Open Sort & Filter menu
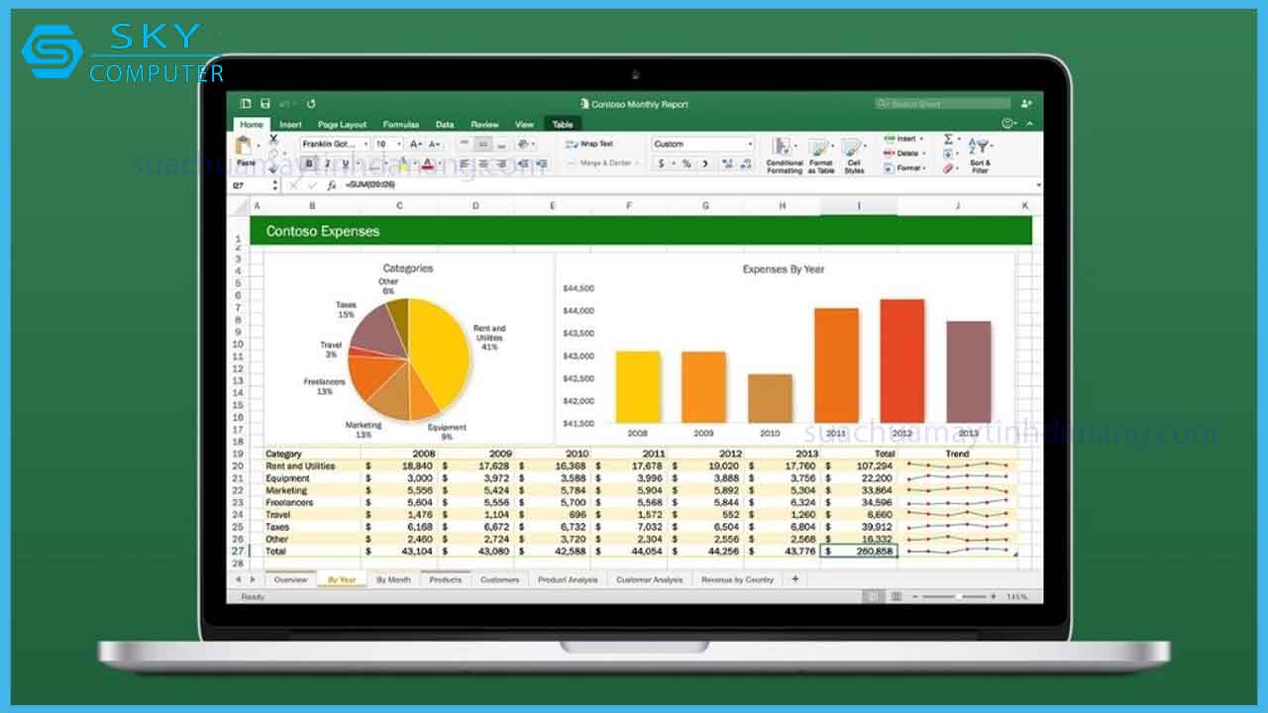Screen dimensions: 1268x713 (x=980, y=154)
